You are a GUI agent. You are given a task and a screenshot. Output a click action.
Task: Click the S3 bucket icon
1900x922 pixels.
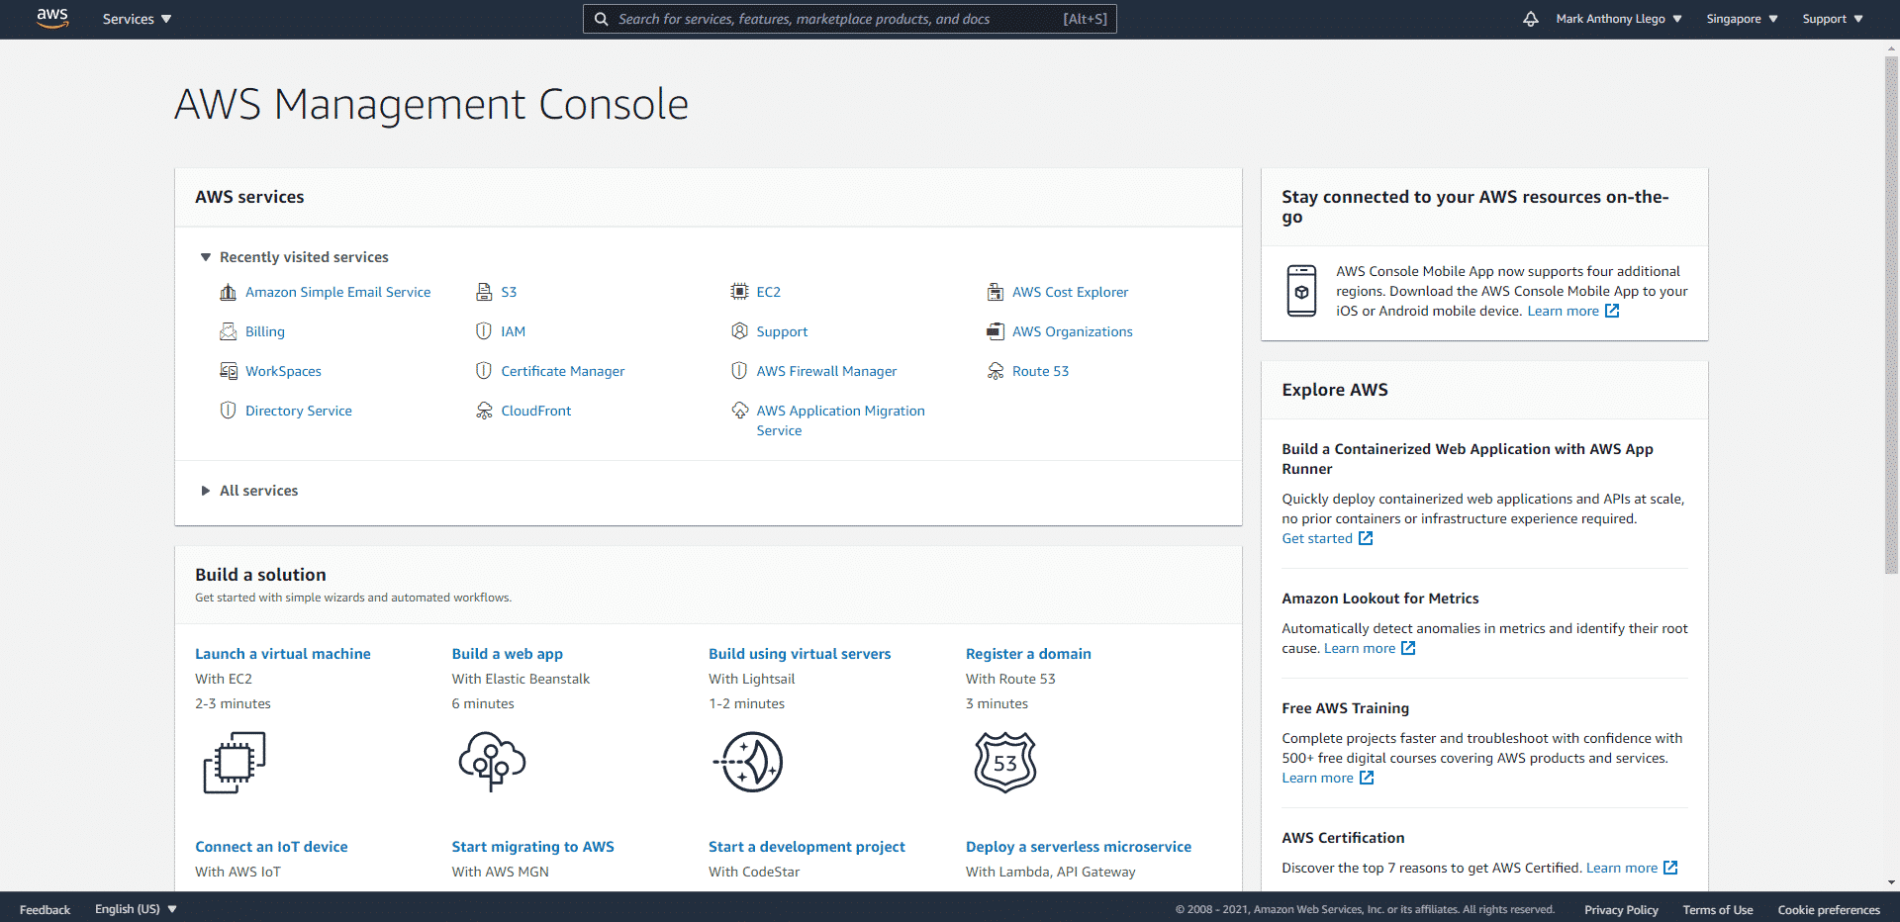[x=484, y=292]
